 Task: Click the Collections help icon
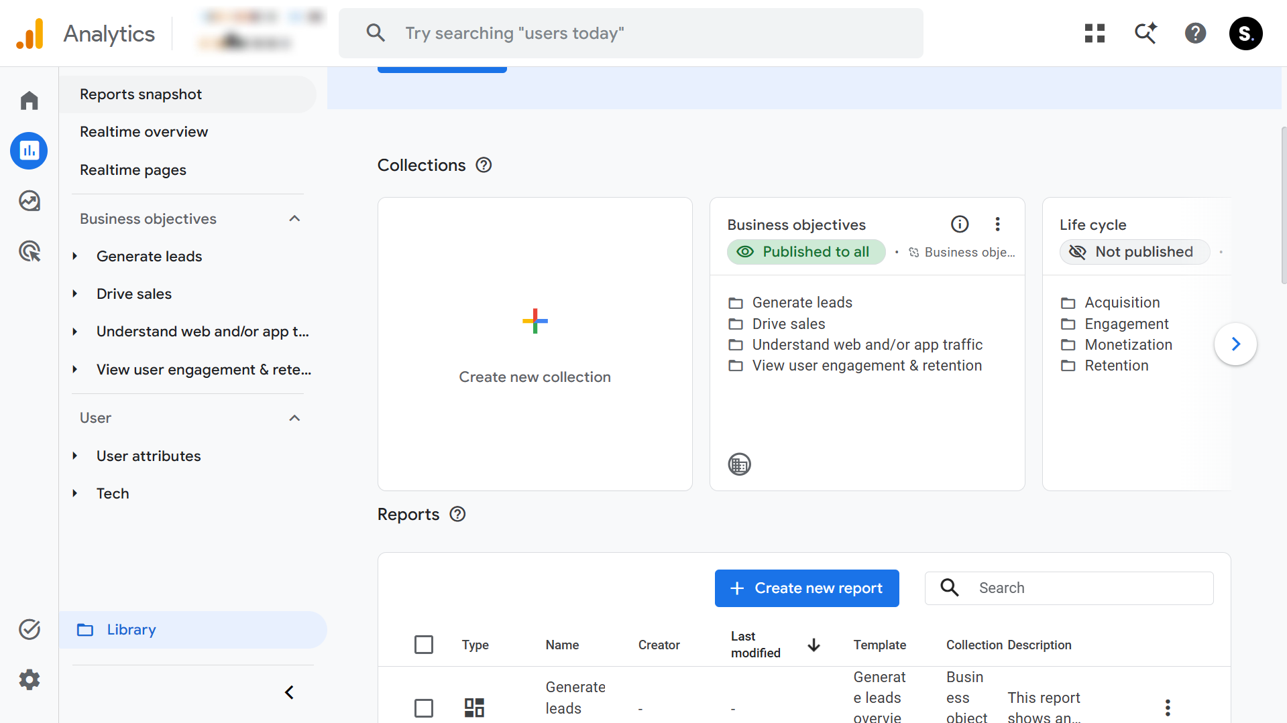(x=484, y=165)
